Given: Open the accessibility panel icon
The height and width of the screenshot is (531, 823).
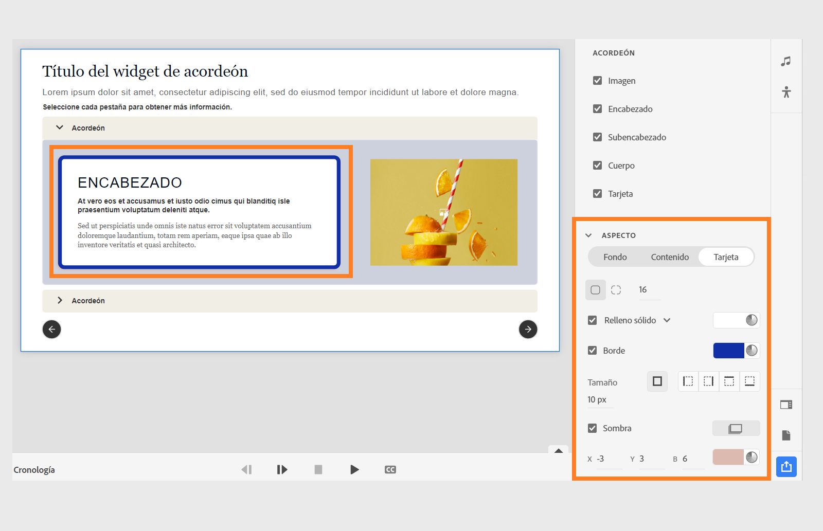Looking at the screenshot, I should [x=786, y=92].
